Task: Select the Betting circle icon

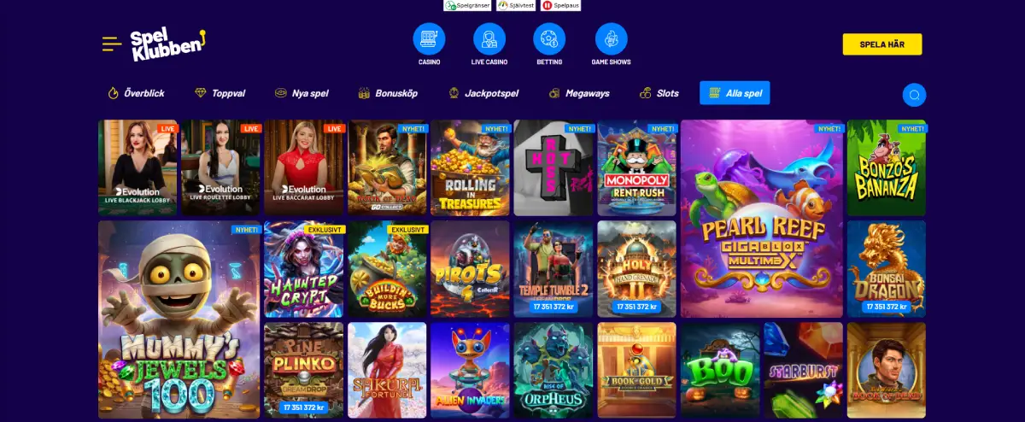Action: (x=549, y=39)
